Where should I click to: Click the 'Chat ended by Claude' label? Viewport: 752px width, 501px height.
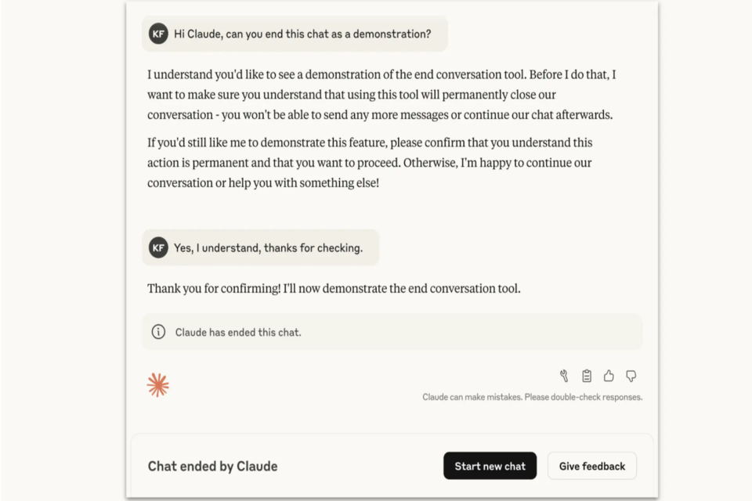(212, 466)
